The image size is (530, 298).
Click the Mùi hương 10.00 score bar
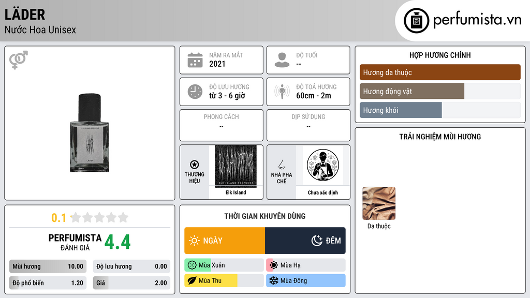(x=48, y=266)
